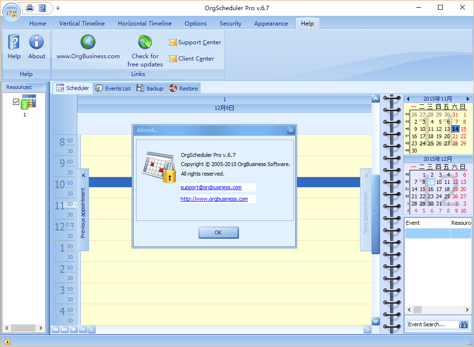Click the selected first row in event list
This screenshot has width=474, height=347.
[x=438, y=233]
